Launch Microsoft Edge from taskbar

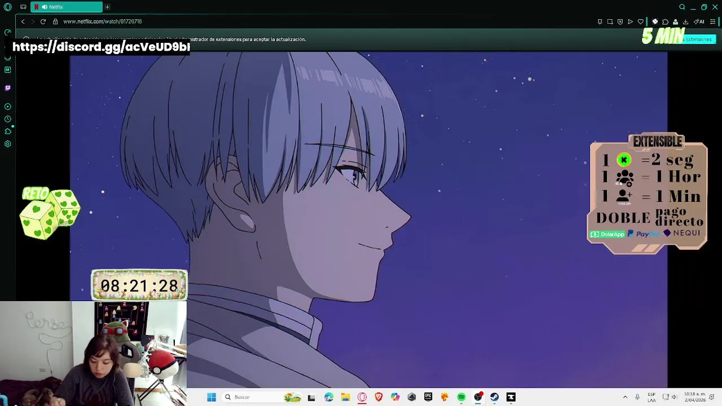(329, 397)
